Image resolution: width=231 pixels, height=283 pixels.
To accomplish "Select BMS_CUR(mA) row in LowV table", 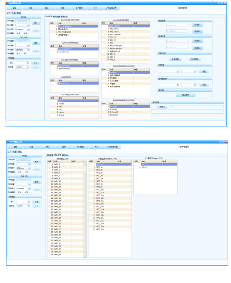I will 126,34.
